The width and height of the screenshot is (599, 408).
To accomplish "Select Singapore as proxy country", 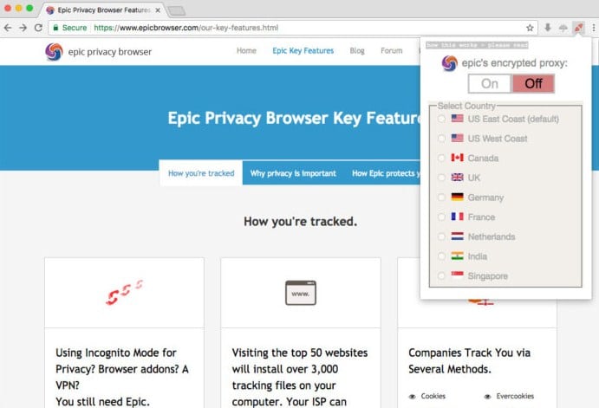I will [x=441, y=275].
